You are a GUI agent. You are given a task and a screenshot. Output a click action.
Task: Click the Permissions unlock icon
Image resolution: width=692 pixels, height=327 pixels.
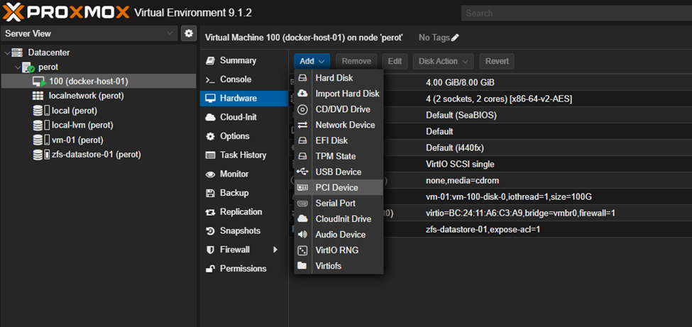pos(210,269)
